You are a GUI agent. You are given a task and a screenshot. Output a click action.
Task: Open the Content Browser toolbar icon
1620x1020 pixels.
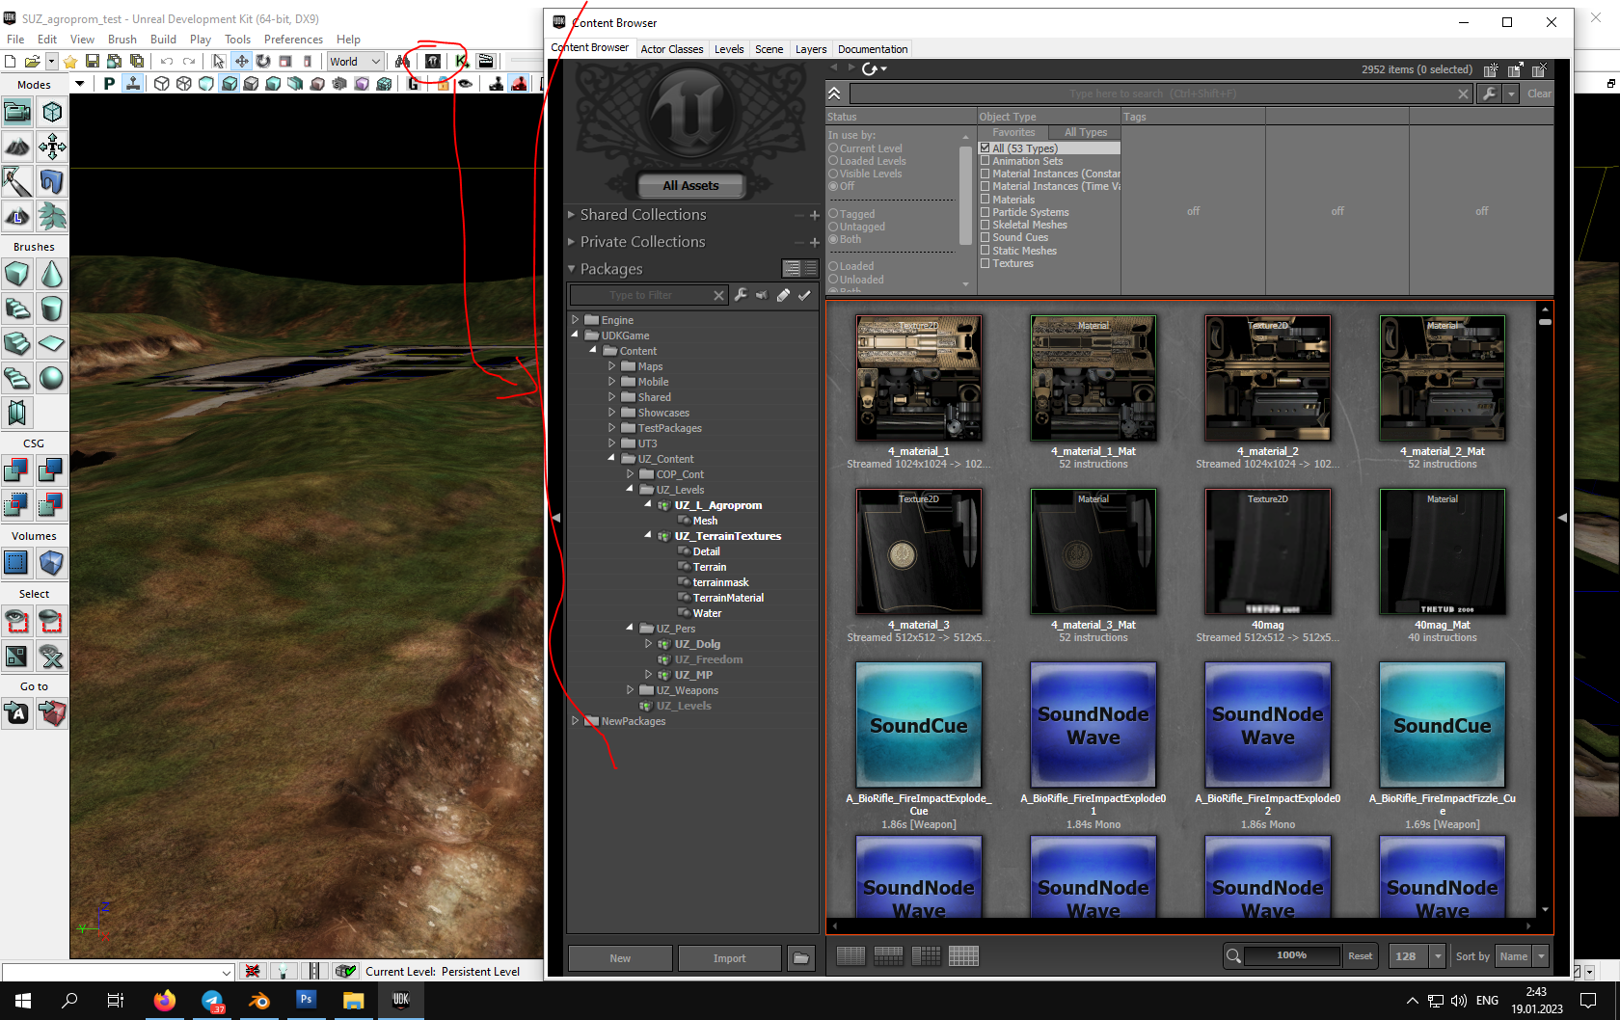(433, 61)
